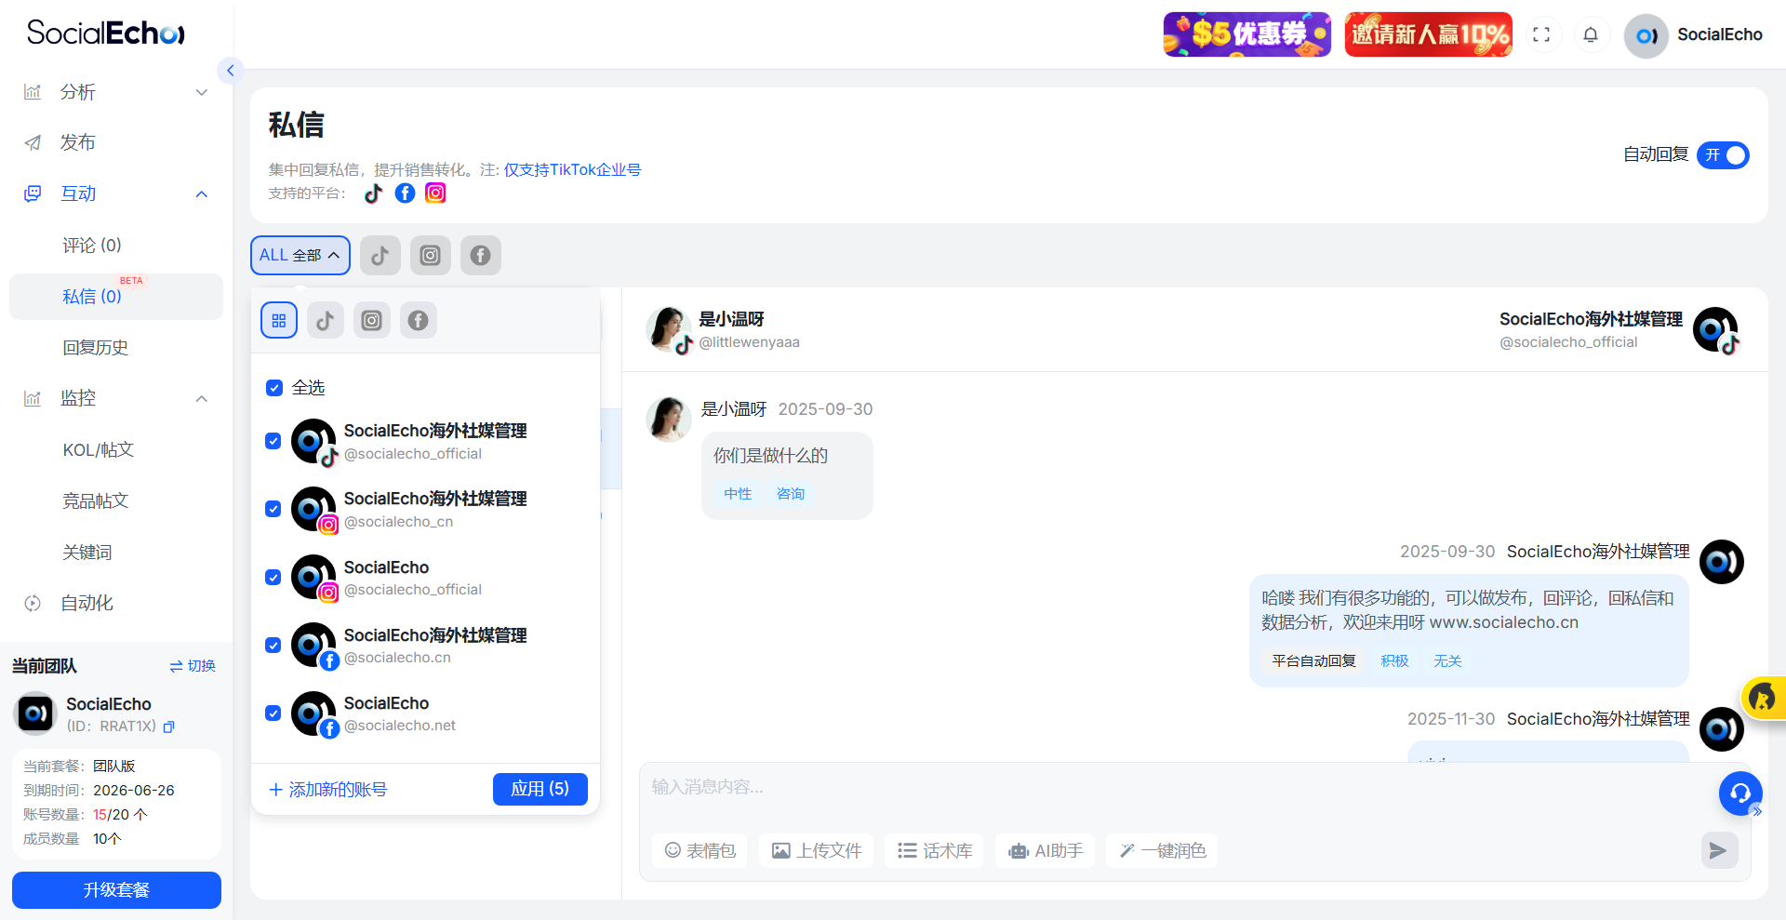Image resolution: width=1786 pixels, height=920 pixels.
Task: Click the TikTok supported platform icon
Action: (x=373, y=193)
